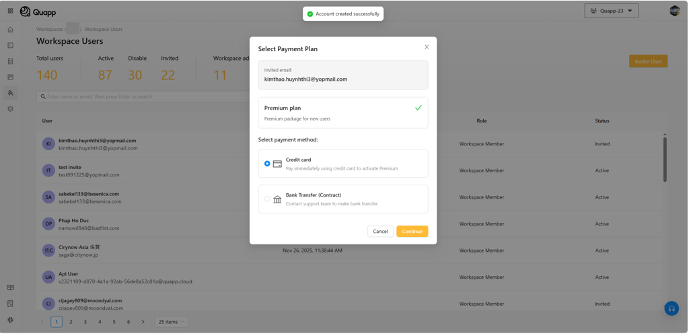Viewport: 689px width, 334px height.
Task: Click the Invited count 22
Action: coord(168,75)
